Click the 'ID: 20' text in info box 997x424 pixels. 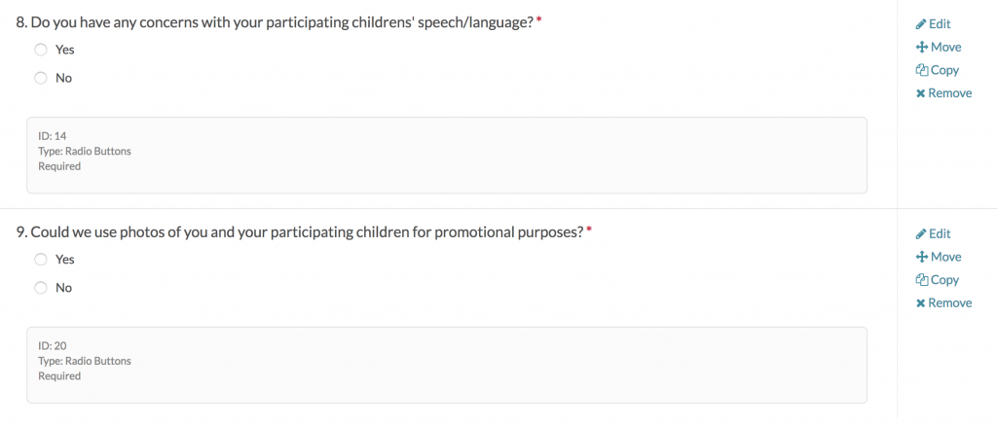pyautogui.click(x=53, y=345)
